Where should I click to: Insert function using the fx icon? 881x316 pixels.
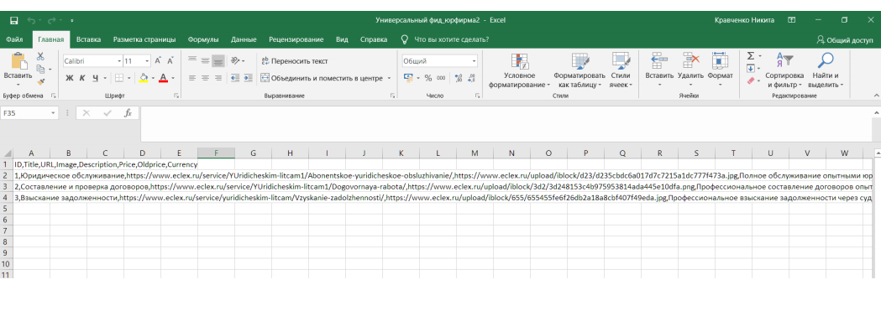128,112
